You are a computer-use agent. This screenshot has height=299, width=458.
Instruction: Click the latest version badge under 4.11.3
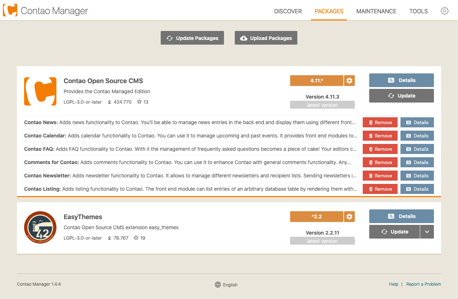[322, 105]
